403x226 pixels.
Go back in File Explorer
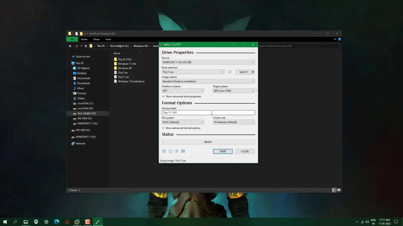pyautogui.click(x=70, y=46)
